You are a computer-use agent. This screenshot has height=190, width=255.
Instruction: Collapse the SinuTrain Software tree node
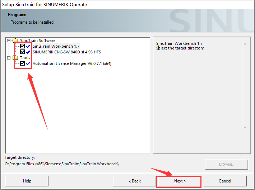click(9, 41)
